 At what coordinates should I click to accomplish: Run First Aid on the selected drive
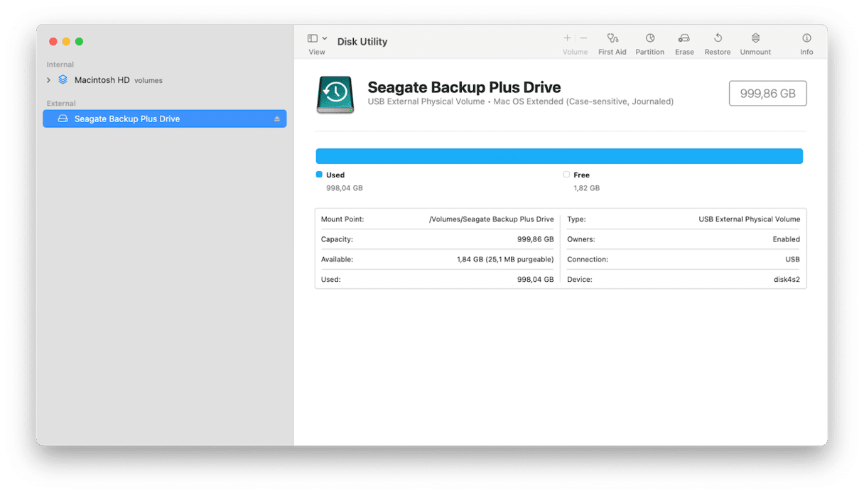[612, 43]
